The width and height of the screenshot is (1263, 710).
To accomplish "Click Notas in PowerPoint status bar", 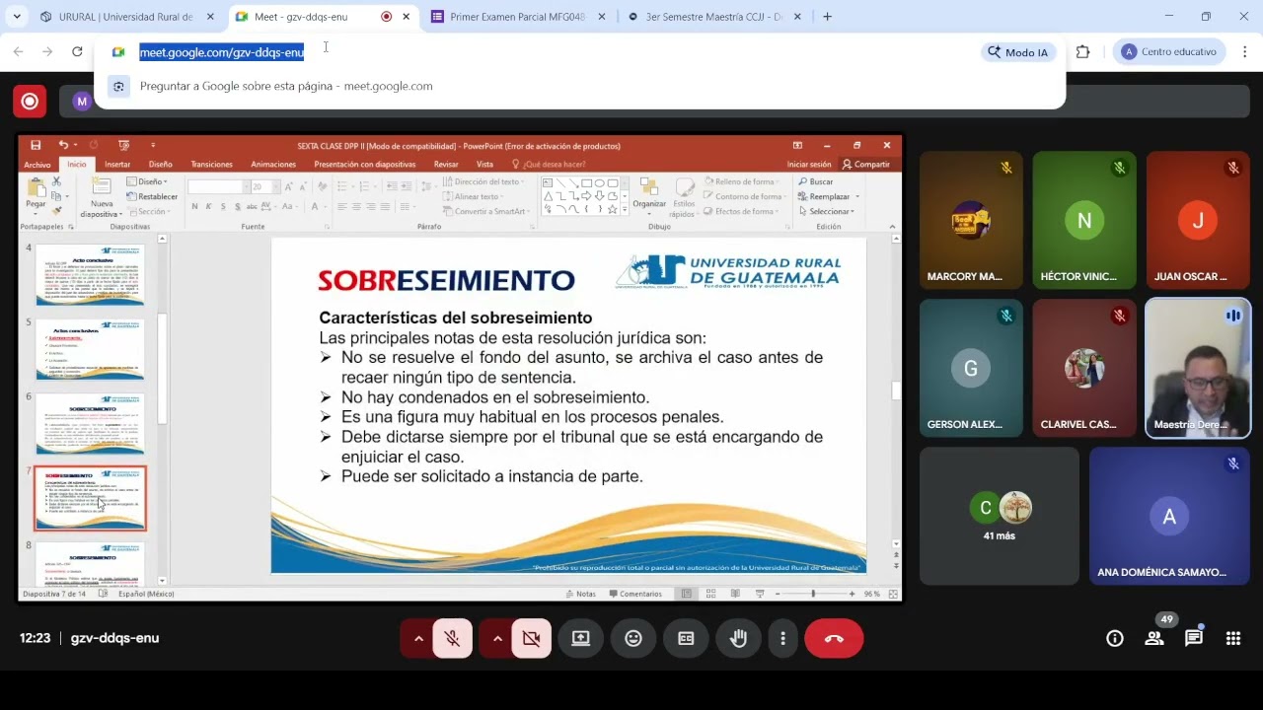I will pos(580,594).
